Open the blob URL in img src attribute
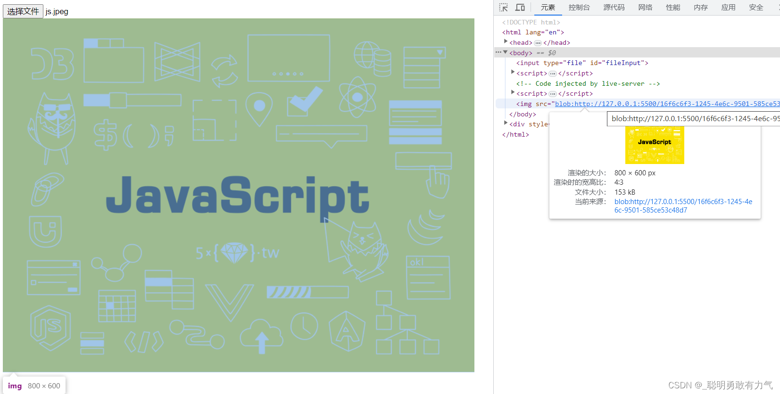 coord(667,104)
